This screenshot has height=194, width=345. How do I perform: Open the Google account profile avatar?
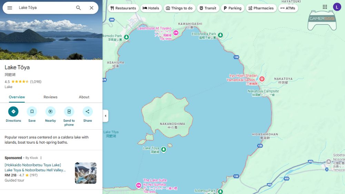(337, 7)
